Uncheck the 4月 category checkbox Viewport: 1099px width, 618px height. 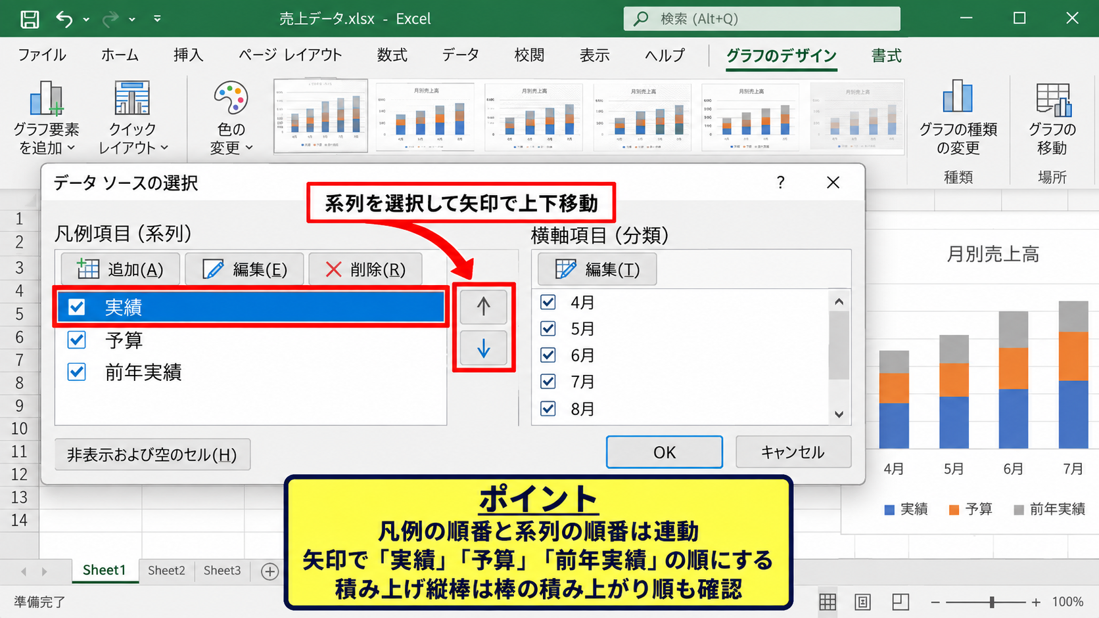(x=548, y=302)
